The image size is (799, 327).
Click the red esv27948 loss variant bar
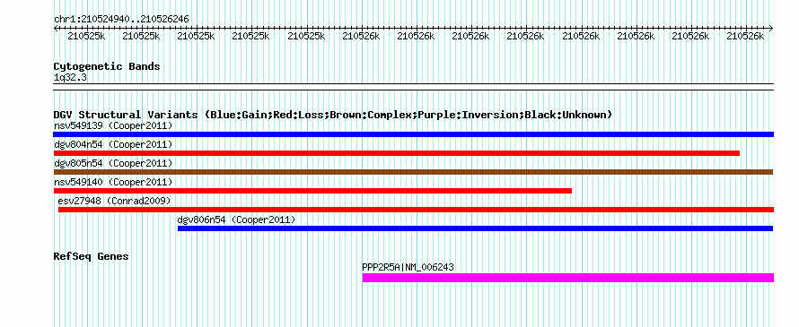pyautogui.click(x=416, y=210)
